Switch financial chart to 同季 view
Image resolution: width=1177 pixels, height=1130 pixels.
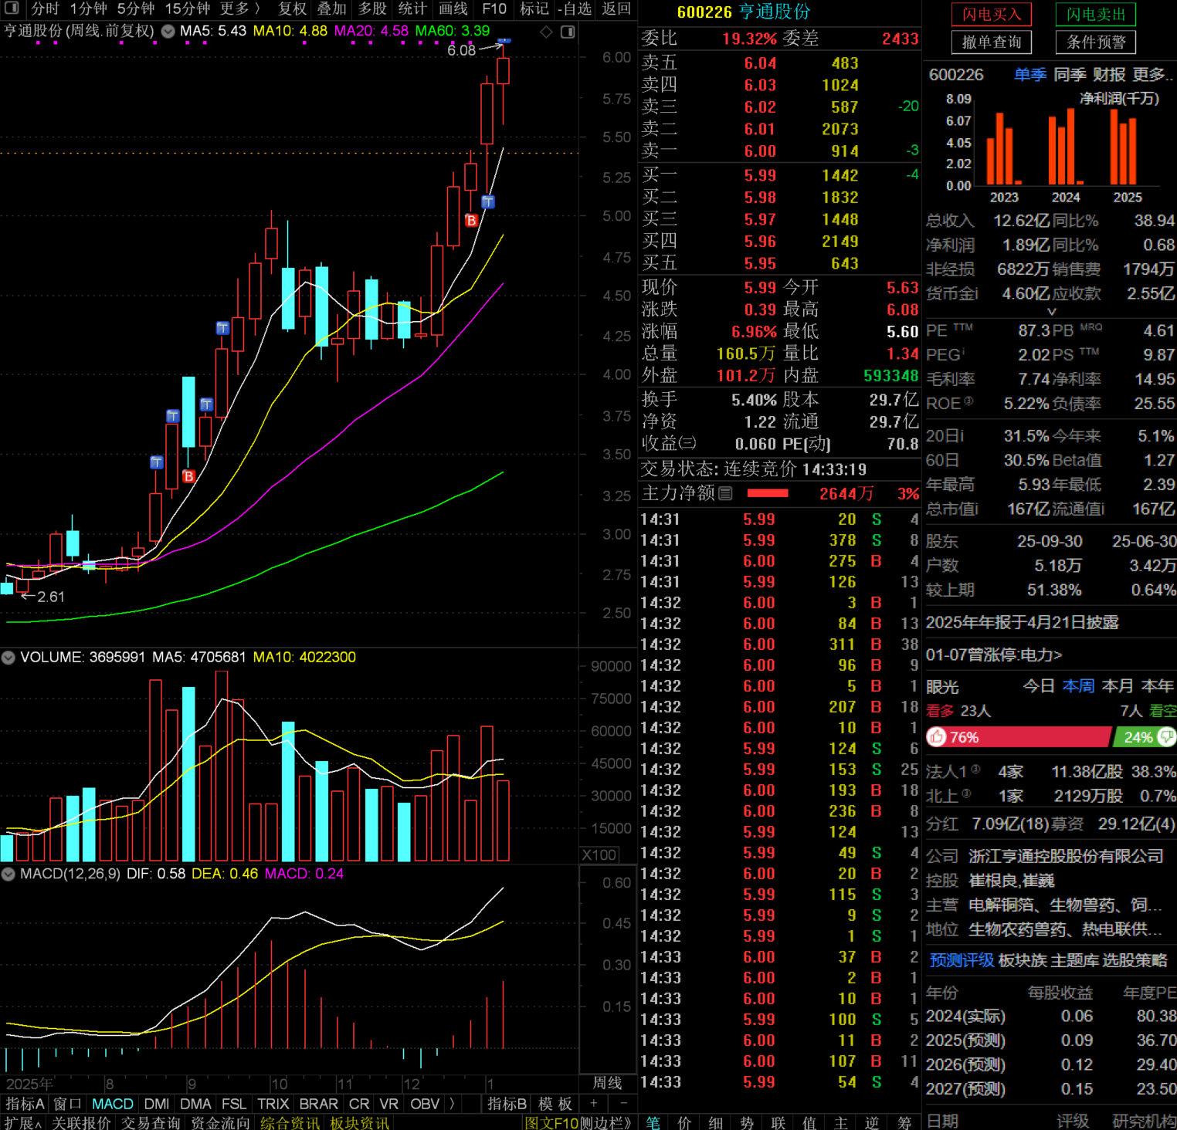1070,75
